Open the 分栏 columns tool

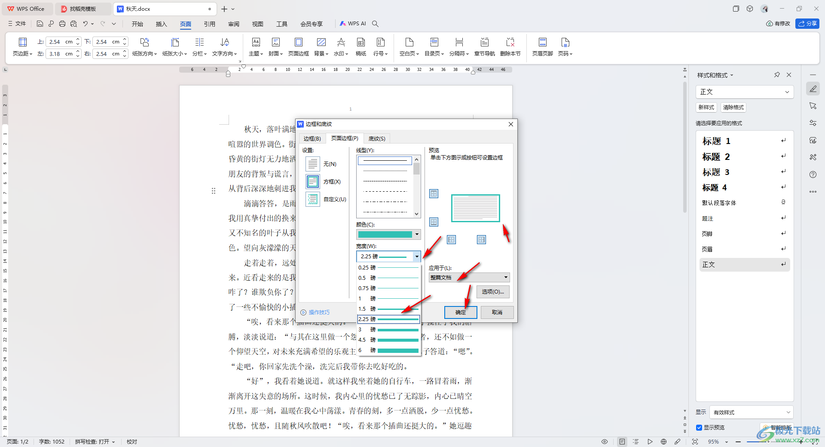199,47
